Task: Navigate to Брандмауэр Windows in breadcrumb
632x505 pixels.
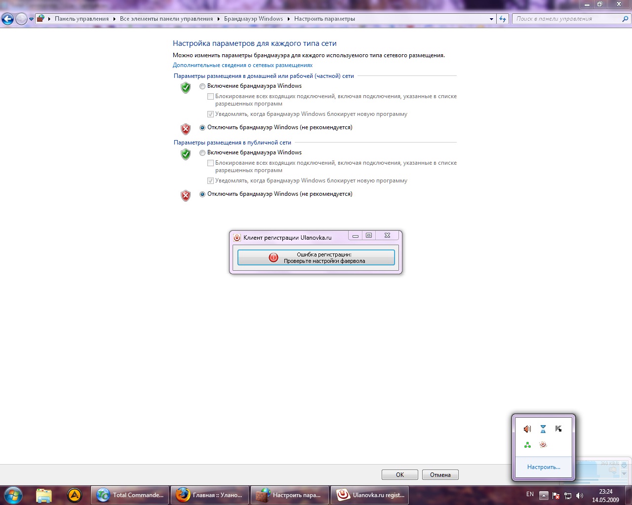Action: 253,19
